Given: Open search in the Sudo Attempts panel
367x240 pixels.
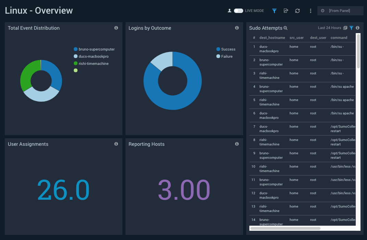Looking at the screenshot, I should coord(285,28).
